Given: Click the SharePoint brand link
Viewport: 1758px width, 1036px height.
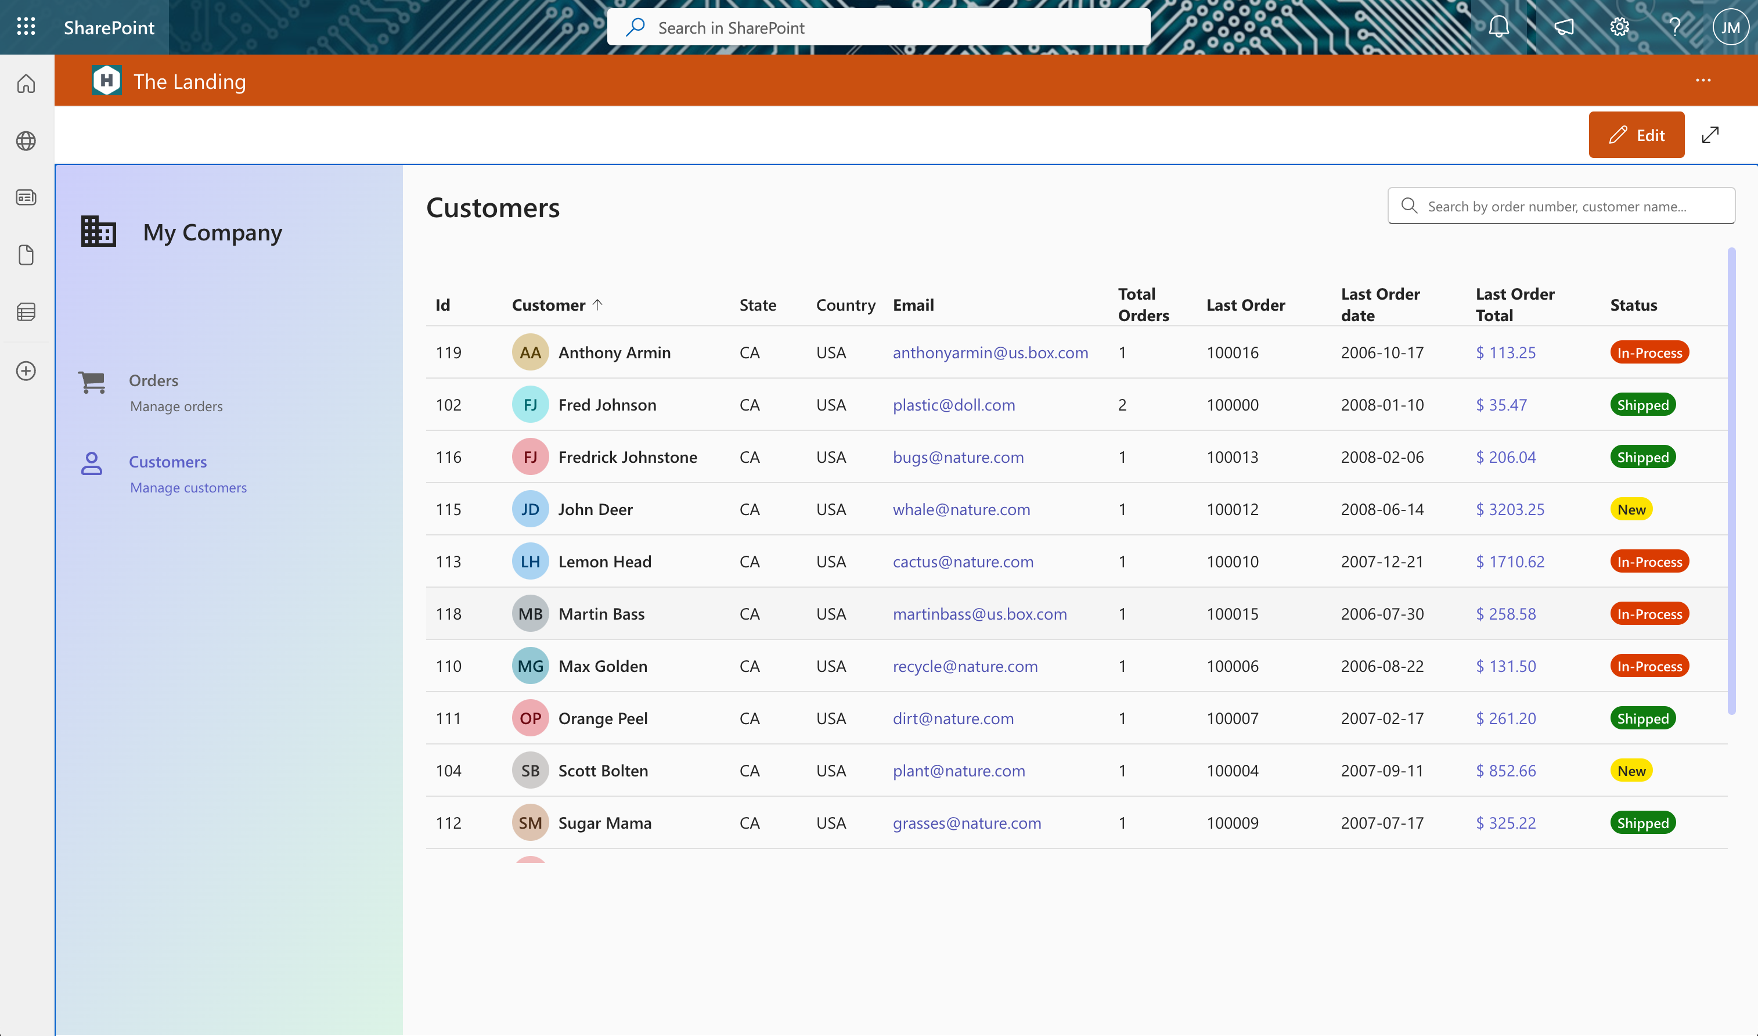Looking at the screenshot, I should point(109,27).
